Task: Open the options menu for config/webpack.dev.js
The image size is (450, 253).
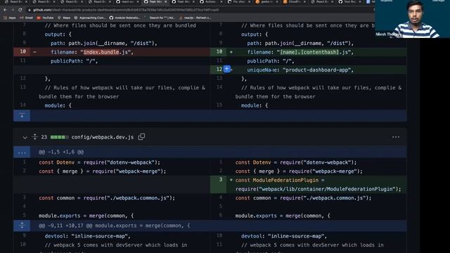Action: (396, 137)
